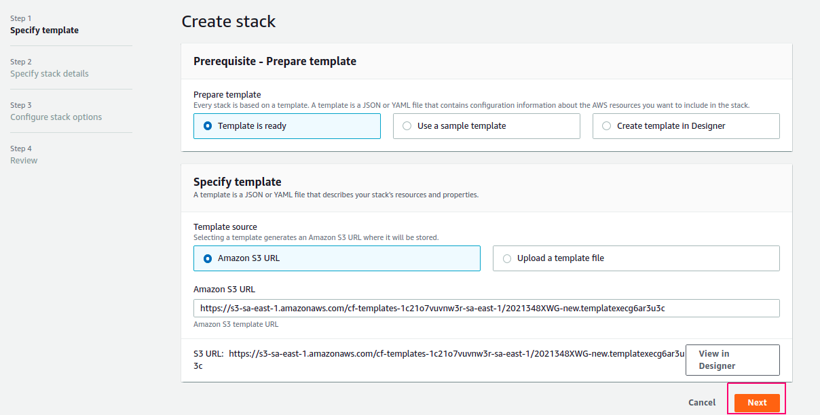This screenshot has height=415, width=820.
Task: Click 'Prerequisite - Prepare template' section heading
Action: click(x=275, y=61)
